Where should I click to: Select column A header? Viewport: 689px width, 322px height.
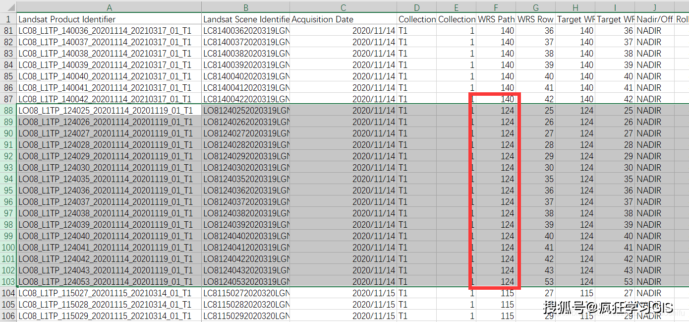109,7
